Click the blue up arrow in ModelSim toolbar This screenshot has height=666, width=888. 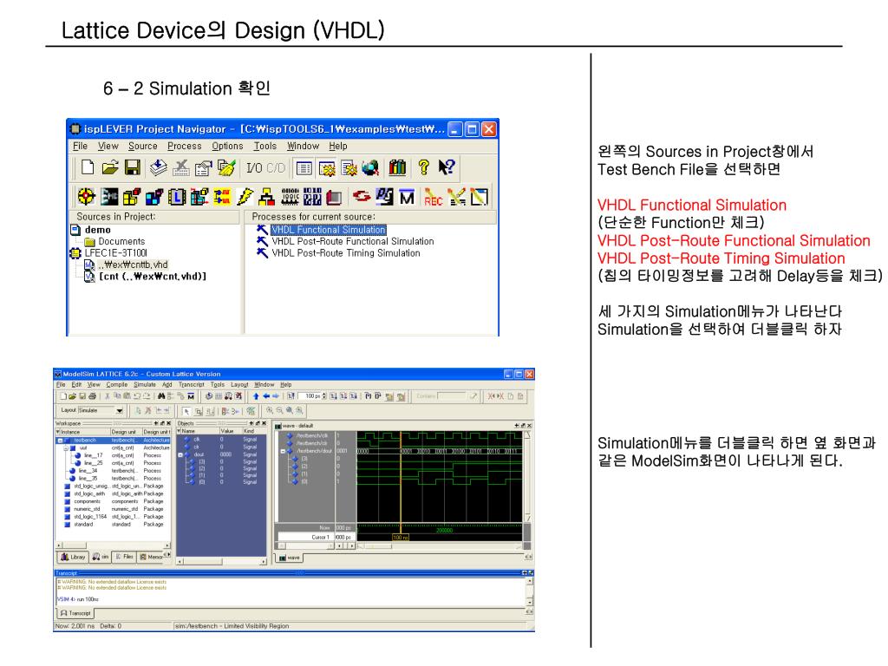pos(256,395)
